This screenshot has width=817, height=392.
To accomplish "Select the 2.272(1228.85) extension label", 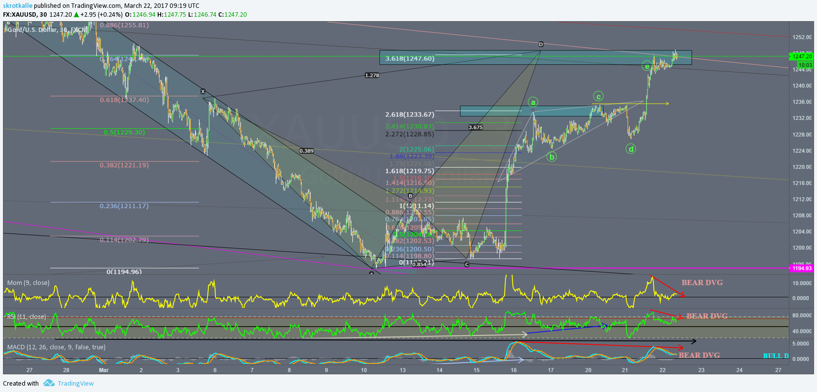I will tap(410, 134).
